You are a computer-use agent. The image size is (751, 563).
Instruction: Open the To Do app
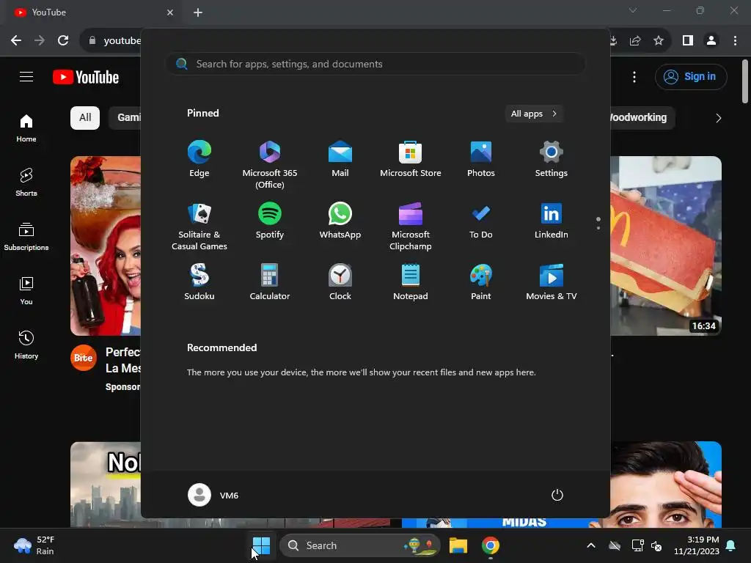coord(481,221)
